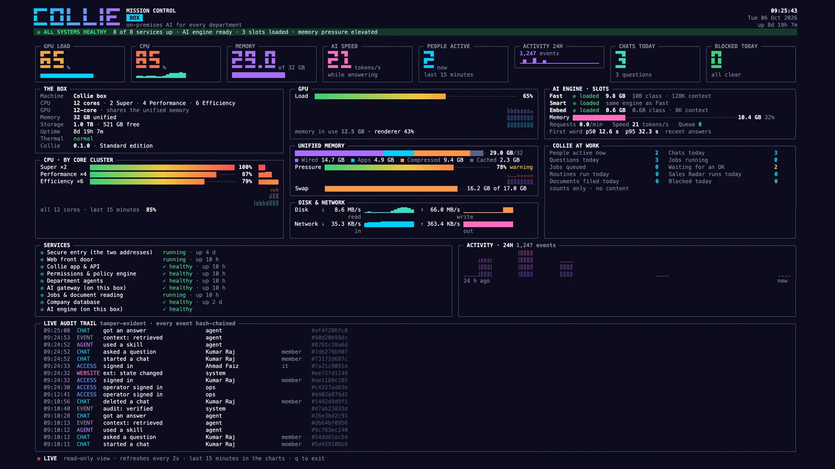Click the green loaded dot on the Fast slot
Viewport: 835px width, 469px height.
tap(574, 96)
